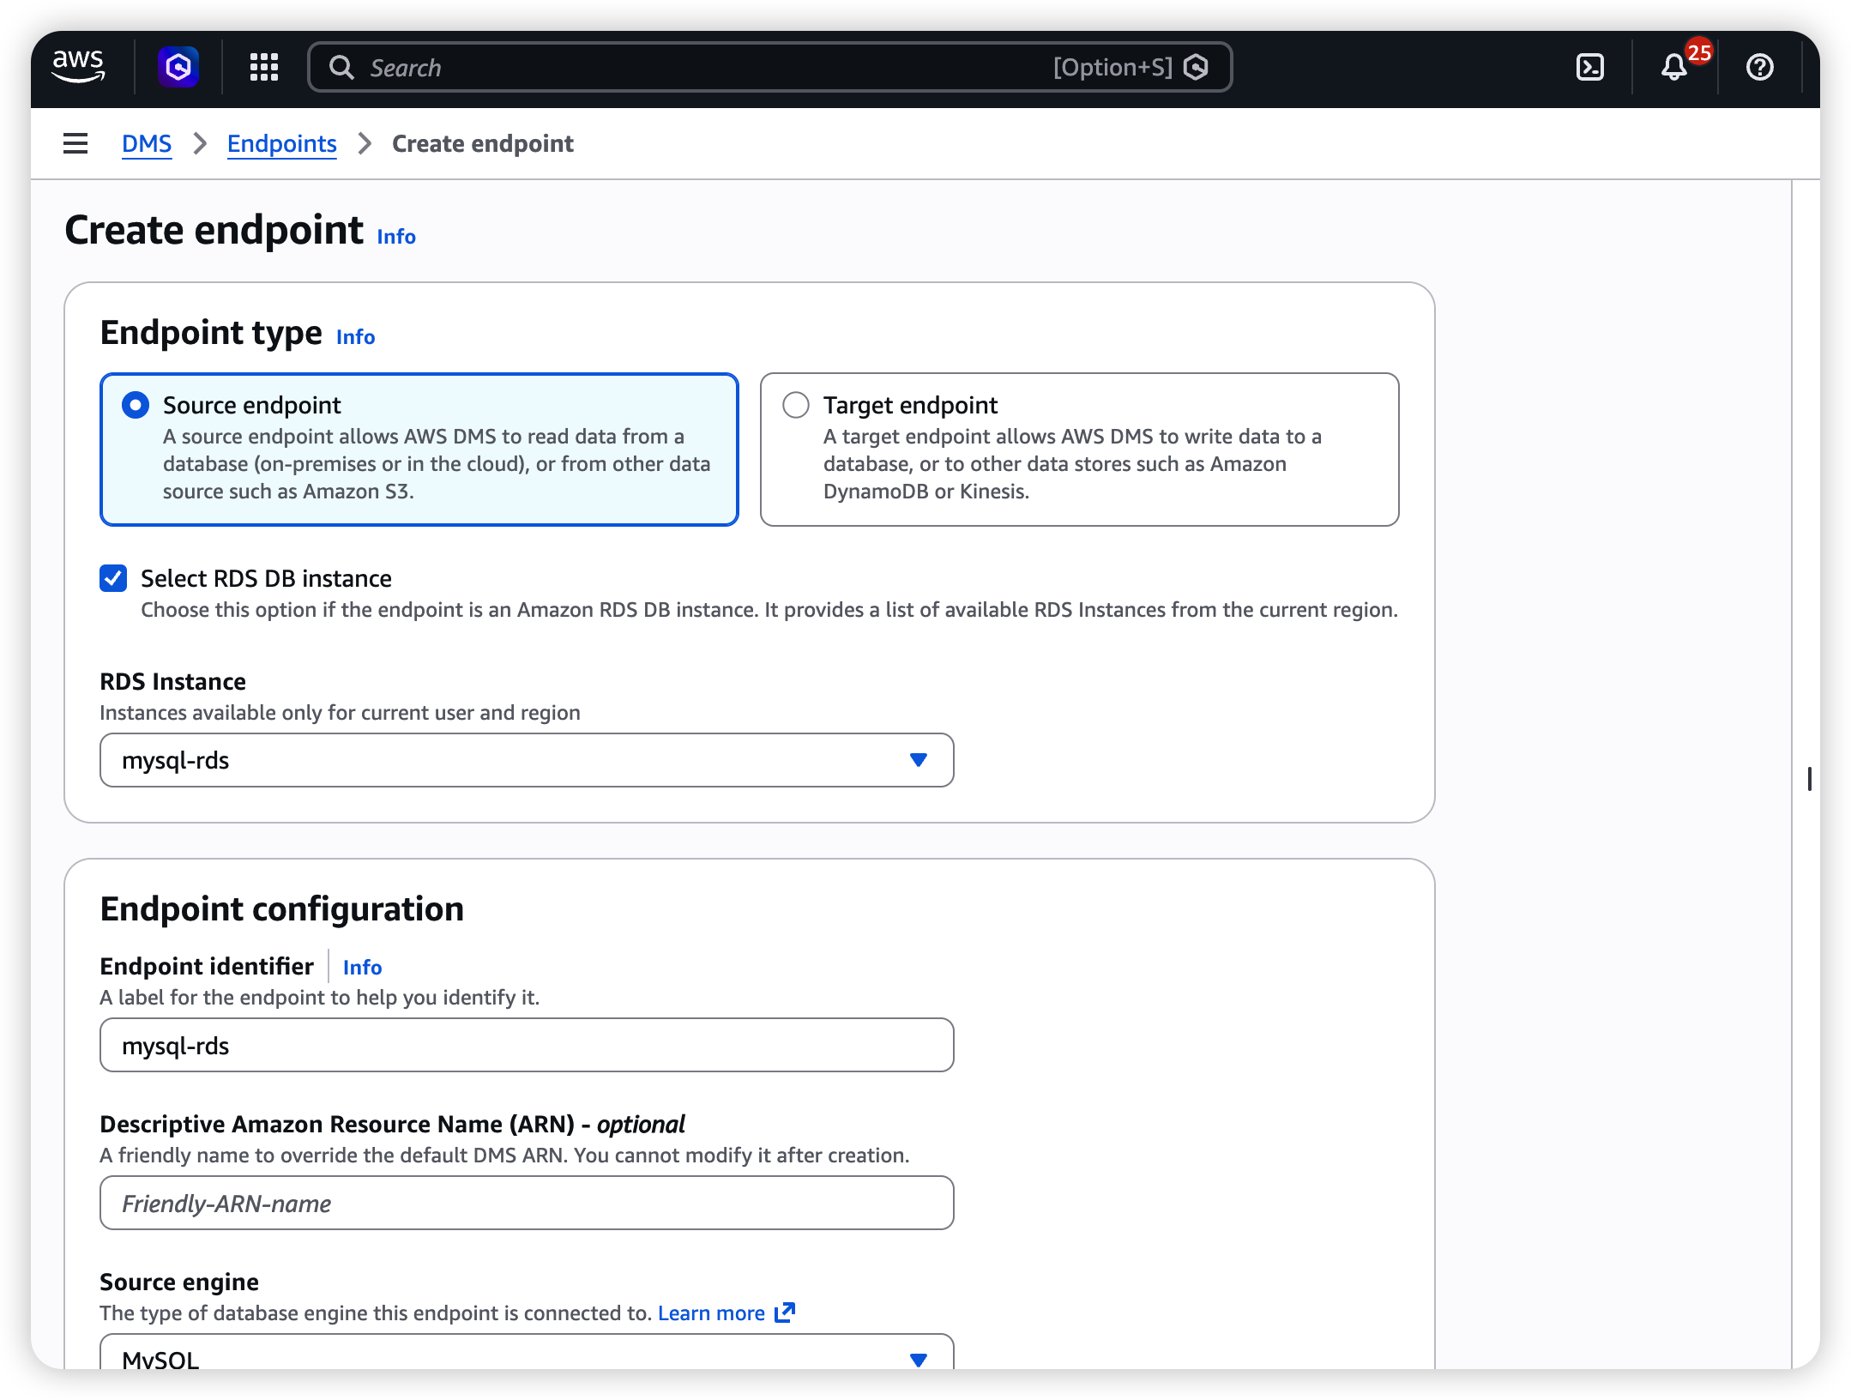Select the Target endpoint radio option

click(796, 405)
